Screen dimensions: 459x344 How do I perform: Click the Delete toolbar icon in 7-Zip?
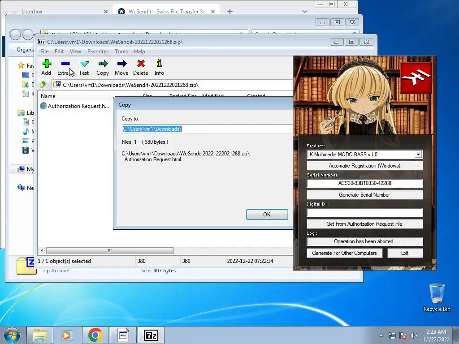pos(140,67)
